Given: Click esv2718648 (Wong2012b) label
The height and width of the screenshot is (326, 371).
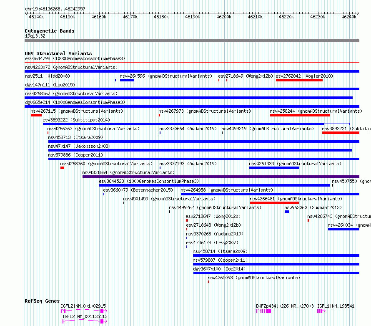Looking at the screenshot, I should pos(213,225).
